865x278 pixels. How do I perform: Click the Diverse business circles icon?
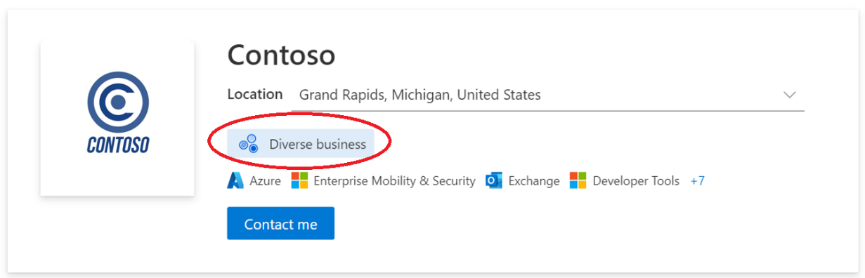click(249, 144)
